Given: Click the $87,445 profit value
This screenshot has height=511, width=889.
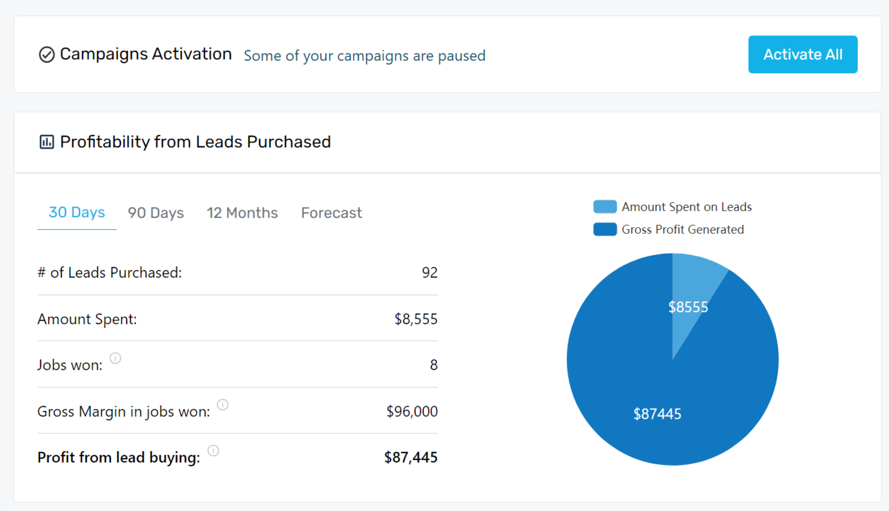Looking at the screenshot, I should [411, 457].
